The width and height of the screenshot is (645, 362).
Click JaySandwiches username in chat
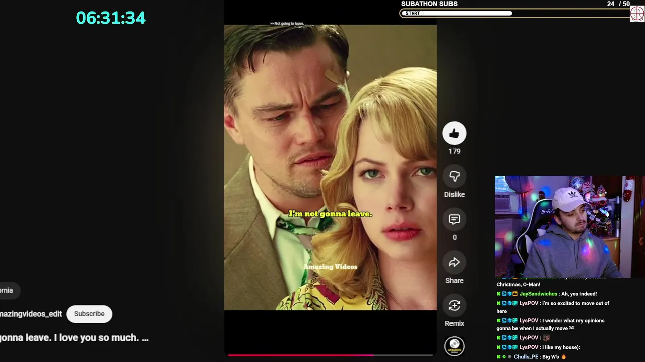[x=538, y=294]
